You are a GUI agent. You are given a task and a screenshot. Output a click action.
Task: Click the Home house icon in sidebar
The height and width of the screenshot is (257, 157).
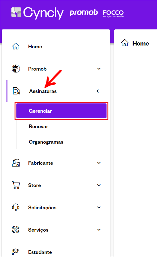click(x=16, y=46)
